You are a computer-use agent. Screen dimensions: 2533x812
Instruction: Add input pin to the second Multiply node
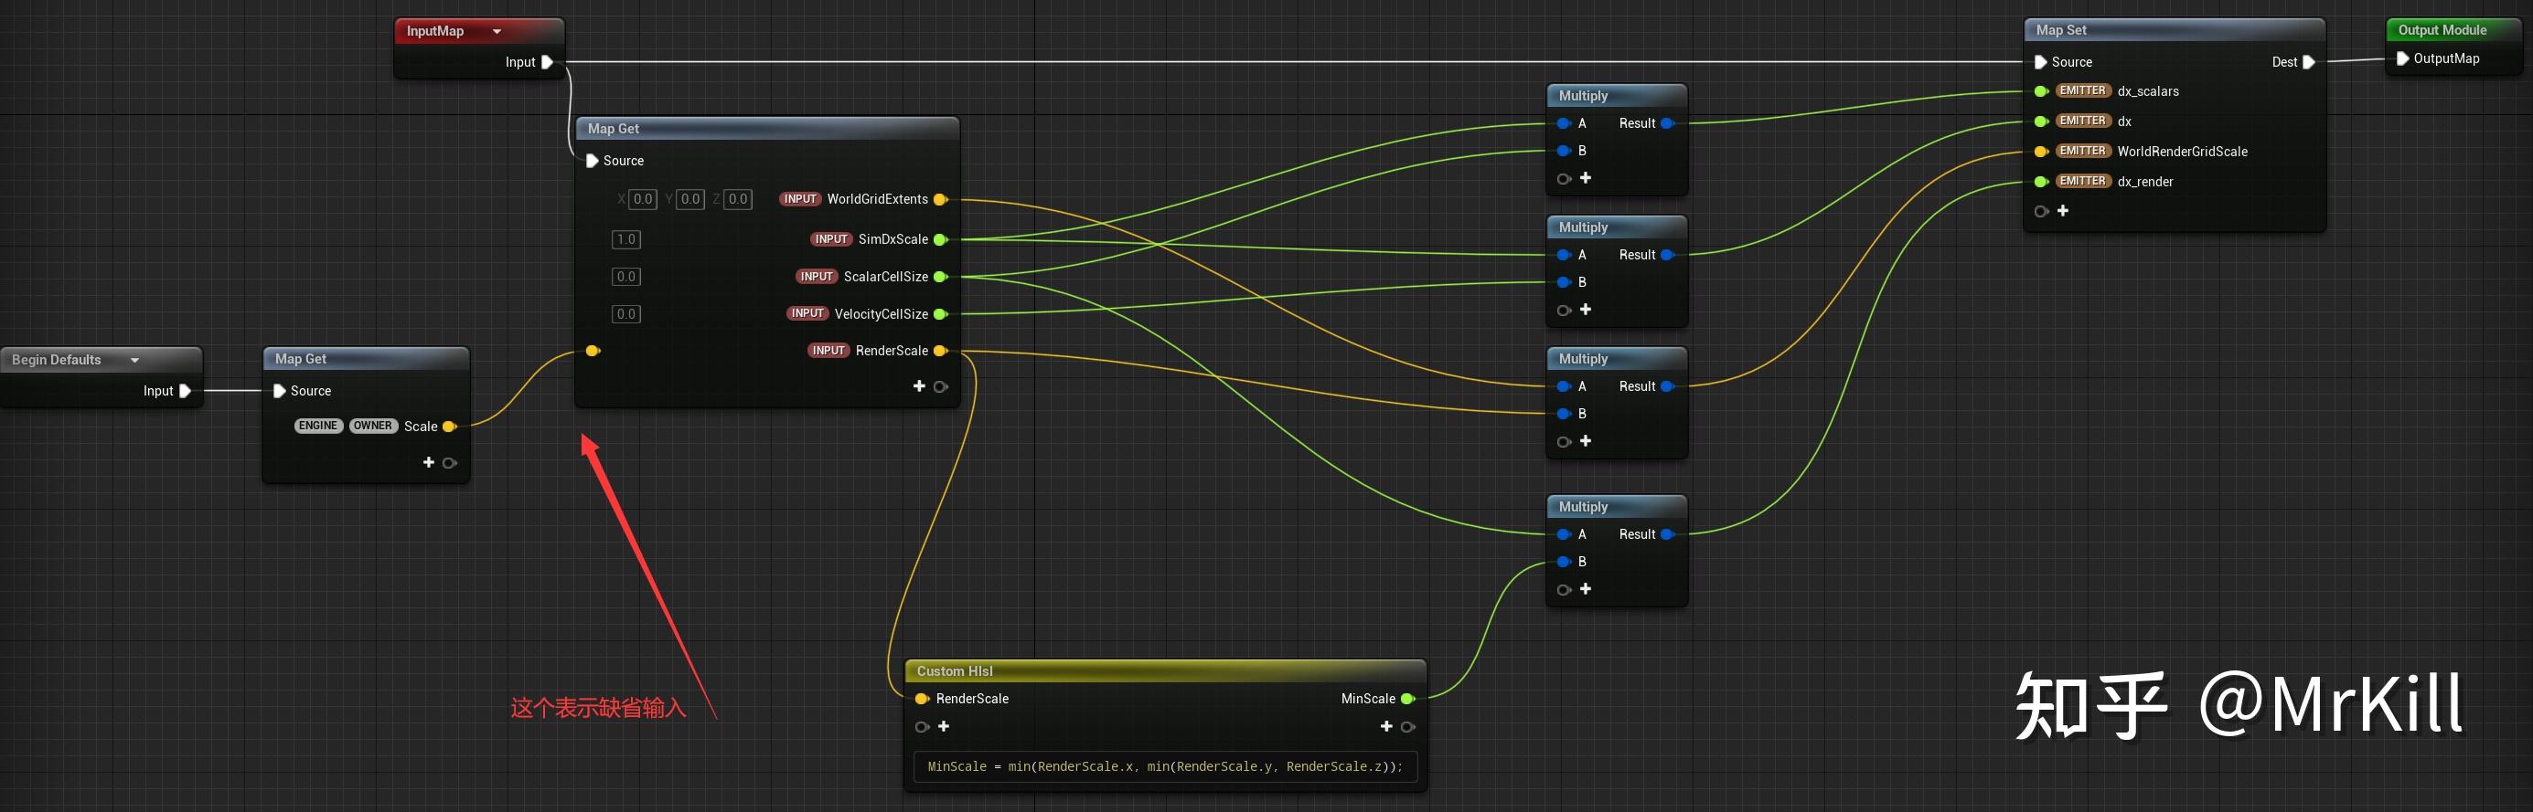[1585, 311]
